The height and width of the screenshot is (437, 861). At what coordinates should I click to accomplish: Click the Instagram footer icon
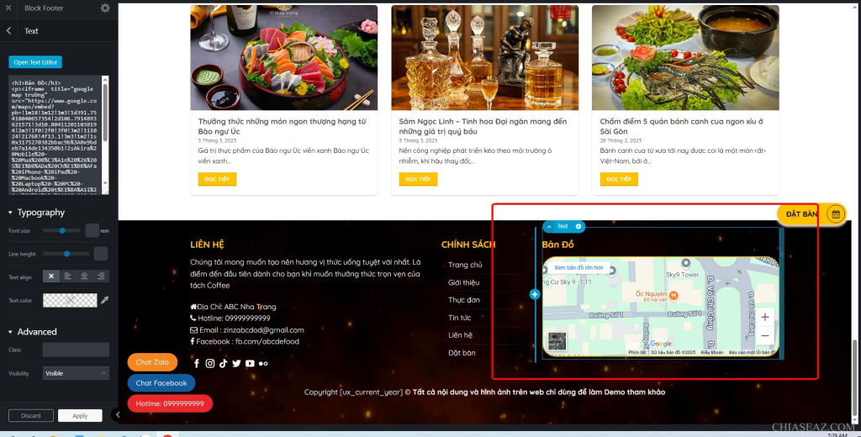point(209,363)
